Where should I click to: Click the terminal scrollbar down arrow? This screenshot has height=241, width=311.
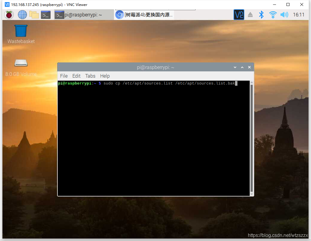[x=252, y=194]
